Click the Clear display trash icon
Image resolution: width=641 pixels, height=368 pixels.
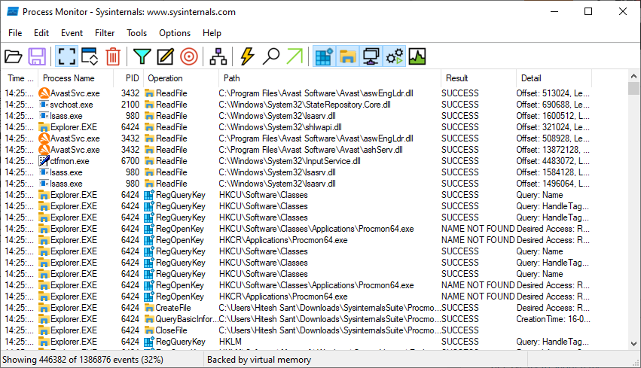[x=113, y=56]
